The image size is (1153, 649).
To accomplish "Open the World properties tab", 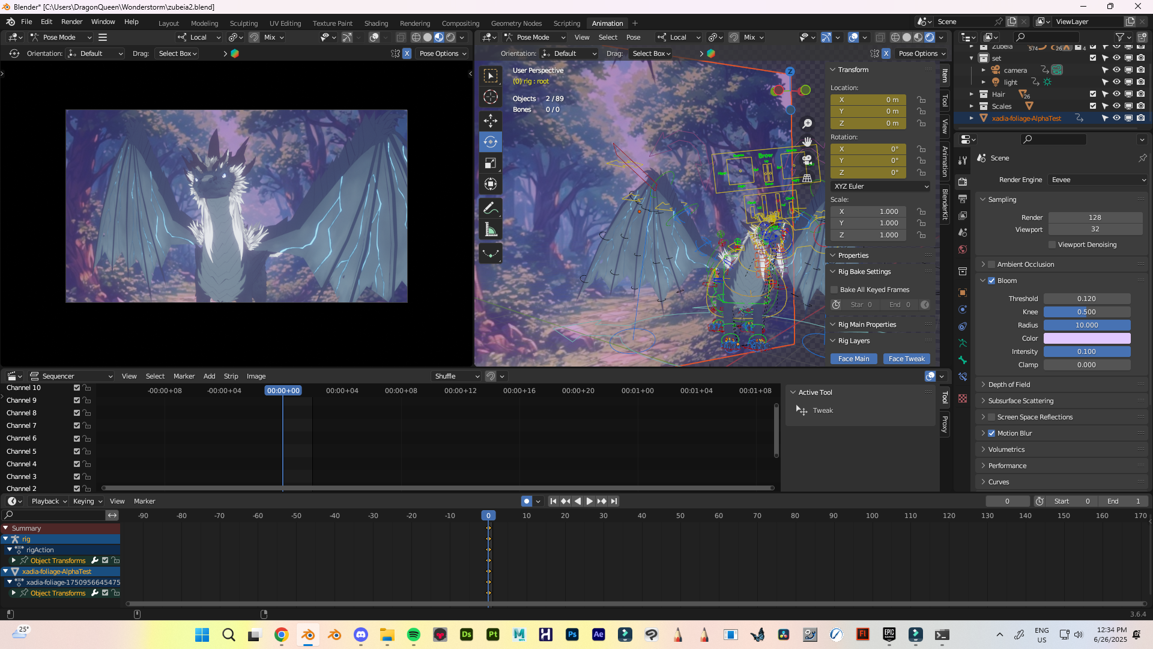I will pyautogui.click(x=963, y=249).
